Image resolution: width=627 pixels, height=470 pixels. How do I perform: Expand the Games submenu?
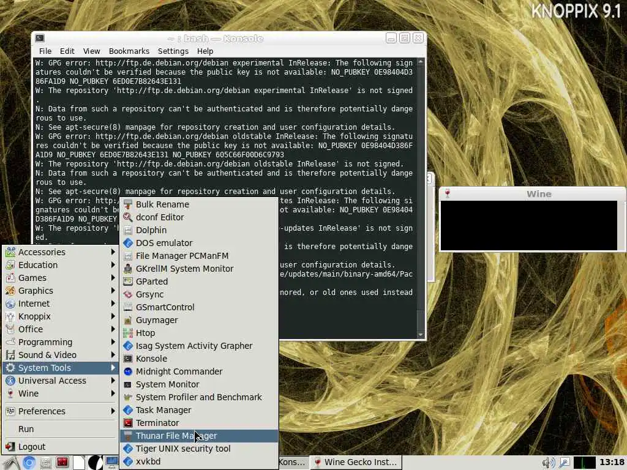coord(61,277)
